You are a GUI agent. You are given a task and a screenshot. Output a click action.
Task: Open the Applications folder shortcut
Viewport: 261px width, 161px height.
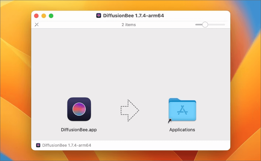tap(182, 110)
